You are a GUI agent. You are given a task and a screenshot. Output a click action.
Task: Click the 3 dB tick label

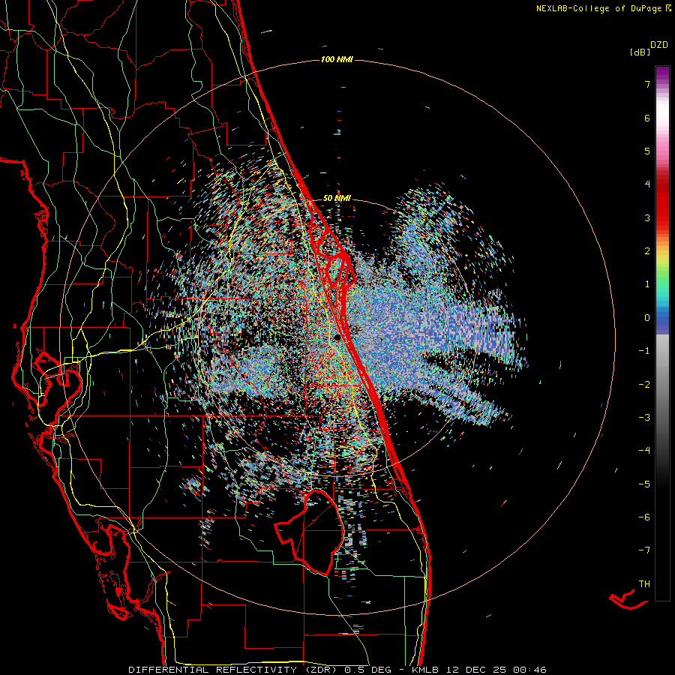coord(647,217)
